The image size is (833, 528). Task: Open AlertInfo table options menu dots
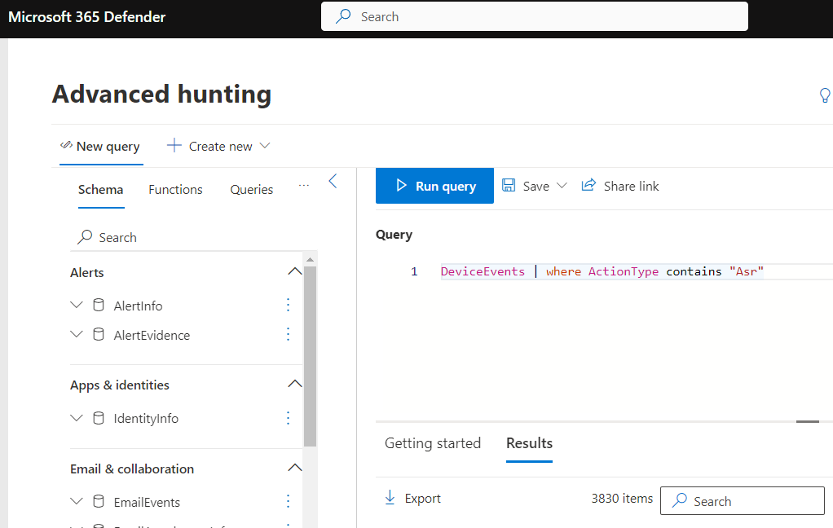pyautogui.click(x=288, y=305)
